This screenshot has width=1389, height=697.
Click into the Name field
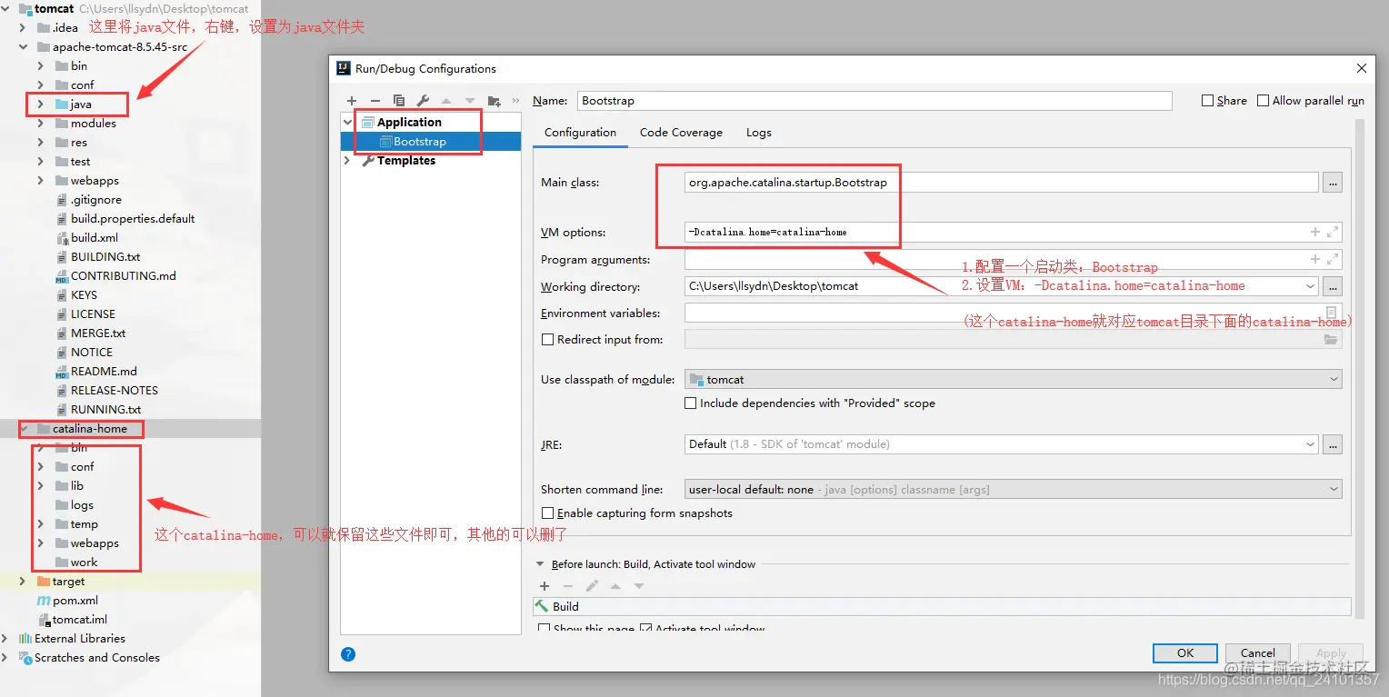click(874, 101)
